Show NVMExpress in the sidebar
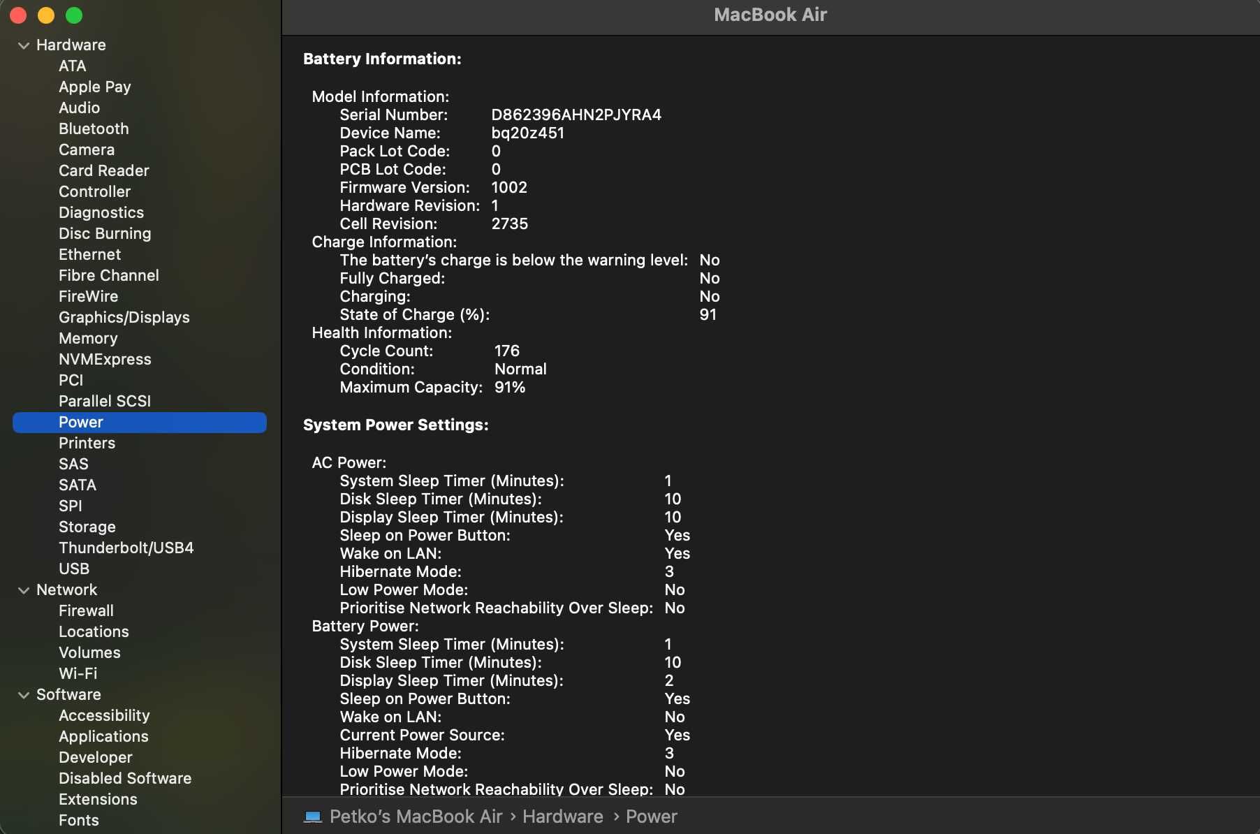 pyautogui.click(x=105, y=359)
